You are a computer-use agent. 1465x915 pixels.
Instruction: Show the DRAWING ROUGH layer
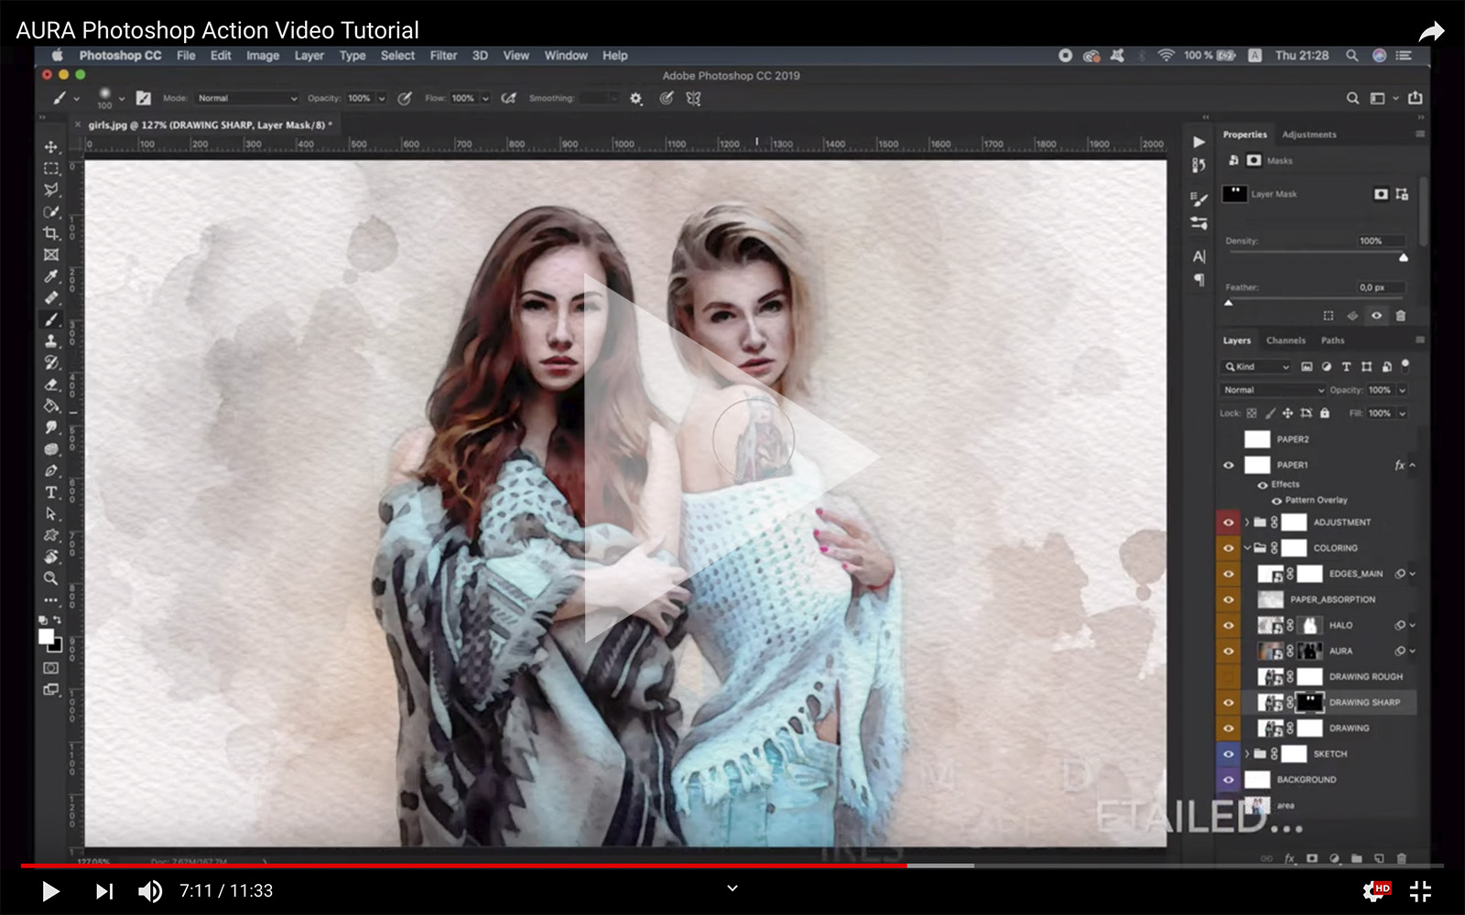1228,677
